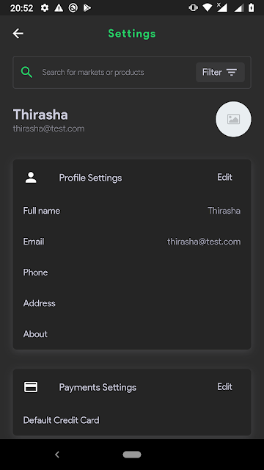This screenshot has width=264, height=470.
Task: Tap the Android back navigation chevron
Action: coord(57,455)
